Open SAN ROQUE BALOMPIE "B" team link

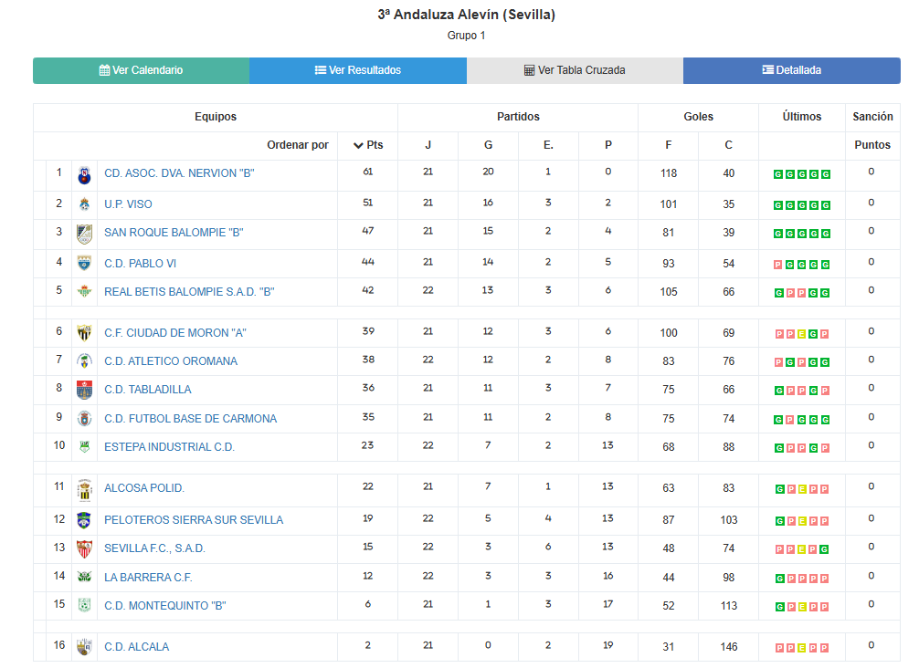click(174, 233)
